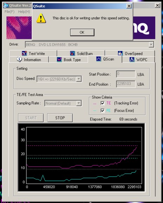Click the START button
The height and width of the screenshot is (203, 163).
[31, 118]
